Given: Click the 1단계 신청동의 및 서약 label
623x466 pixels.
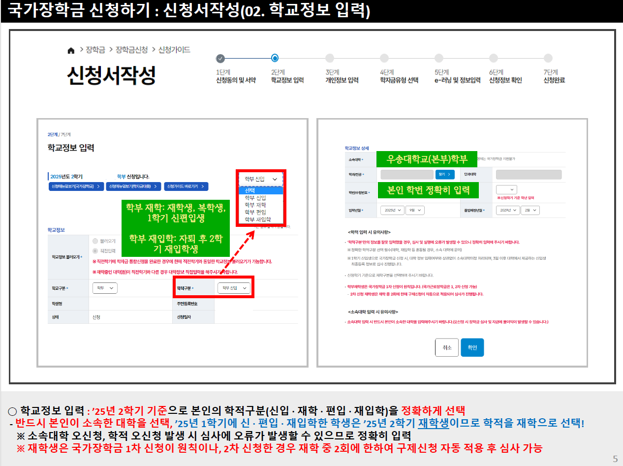Looking at the screenshot, I should pos(236,76).
